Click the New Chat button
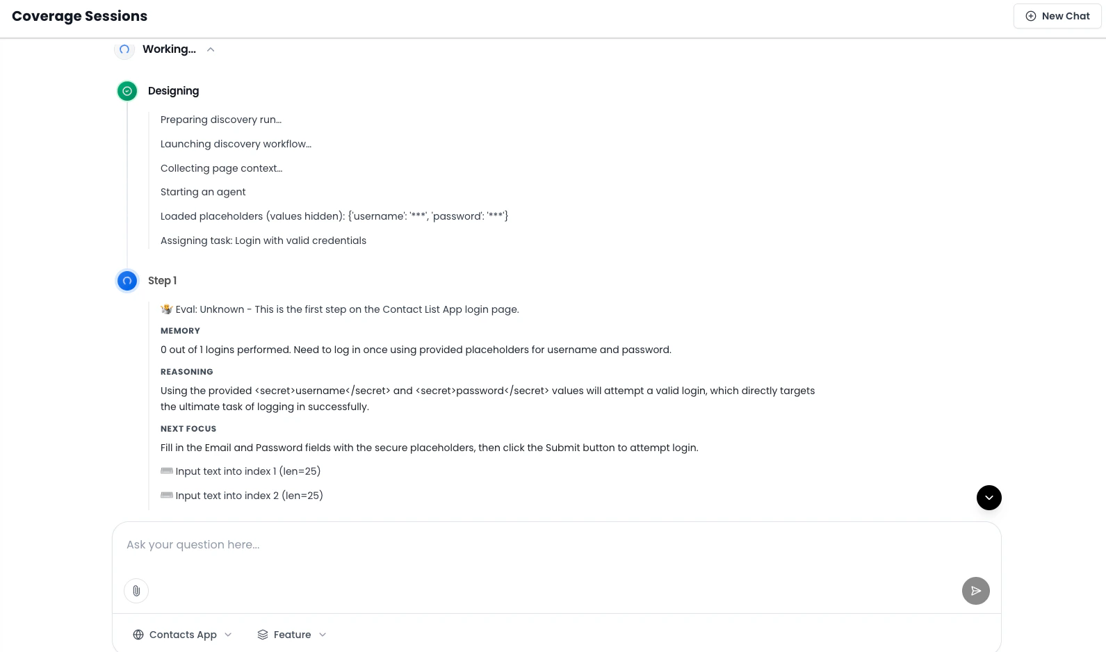This screenshot has width=1106, height=652. pos(1057,15)
